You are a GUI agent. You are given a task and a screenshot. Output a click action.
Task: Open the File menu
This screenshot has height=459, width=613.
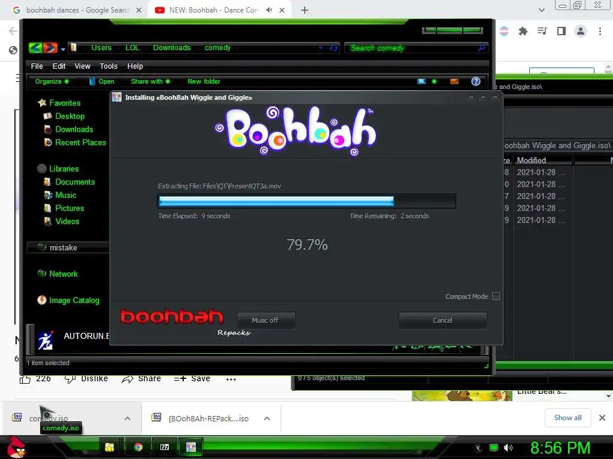pos(37,66)
